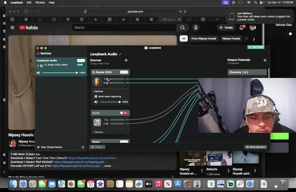Click the YouTube Create button

pyautogui.click(x=226, y=27)
